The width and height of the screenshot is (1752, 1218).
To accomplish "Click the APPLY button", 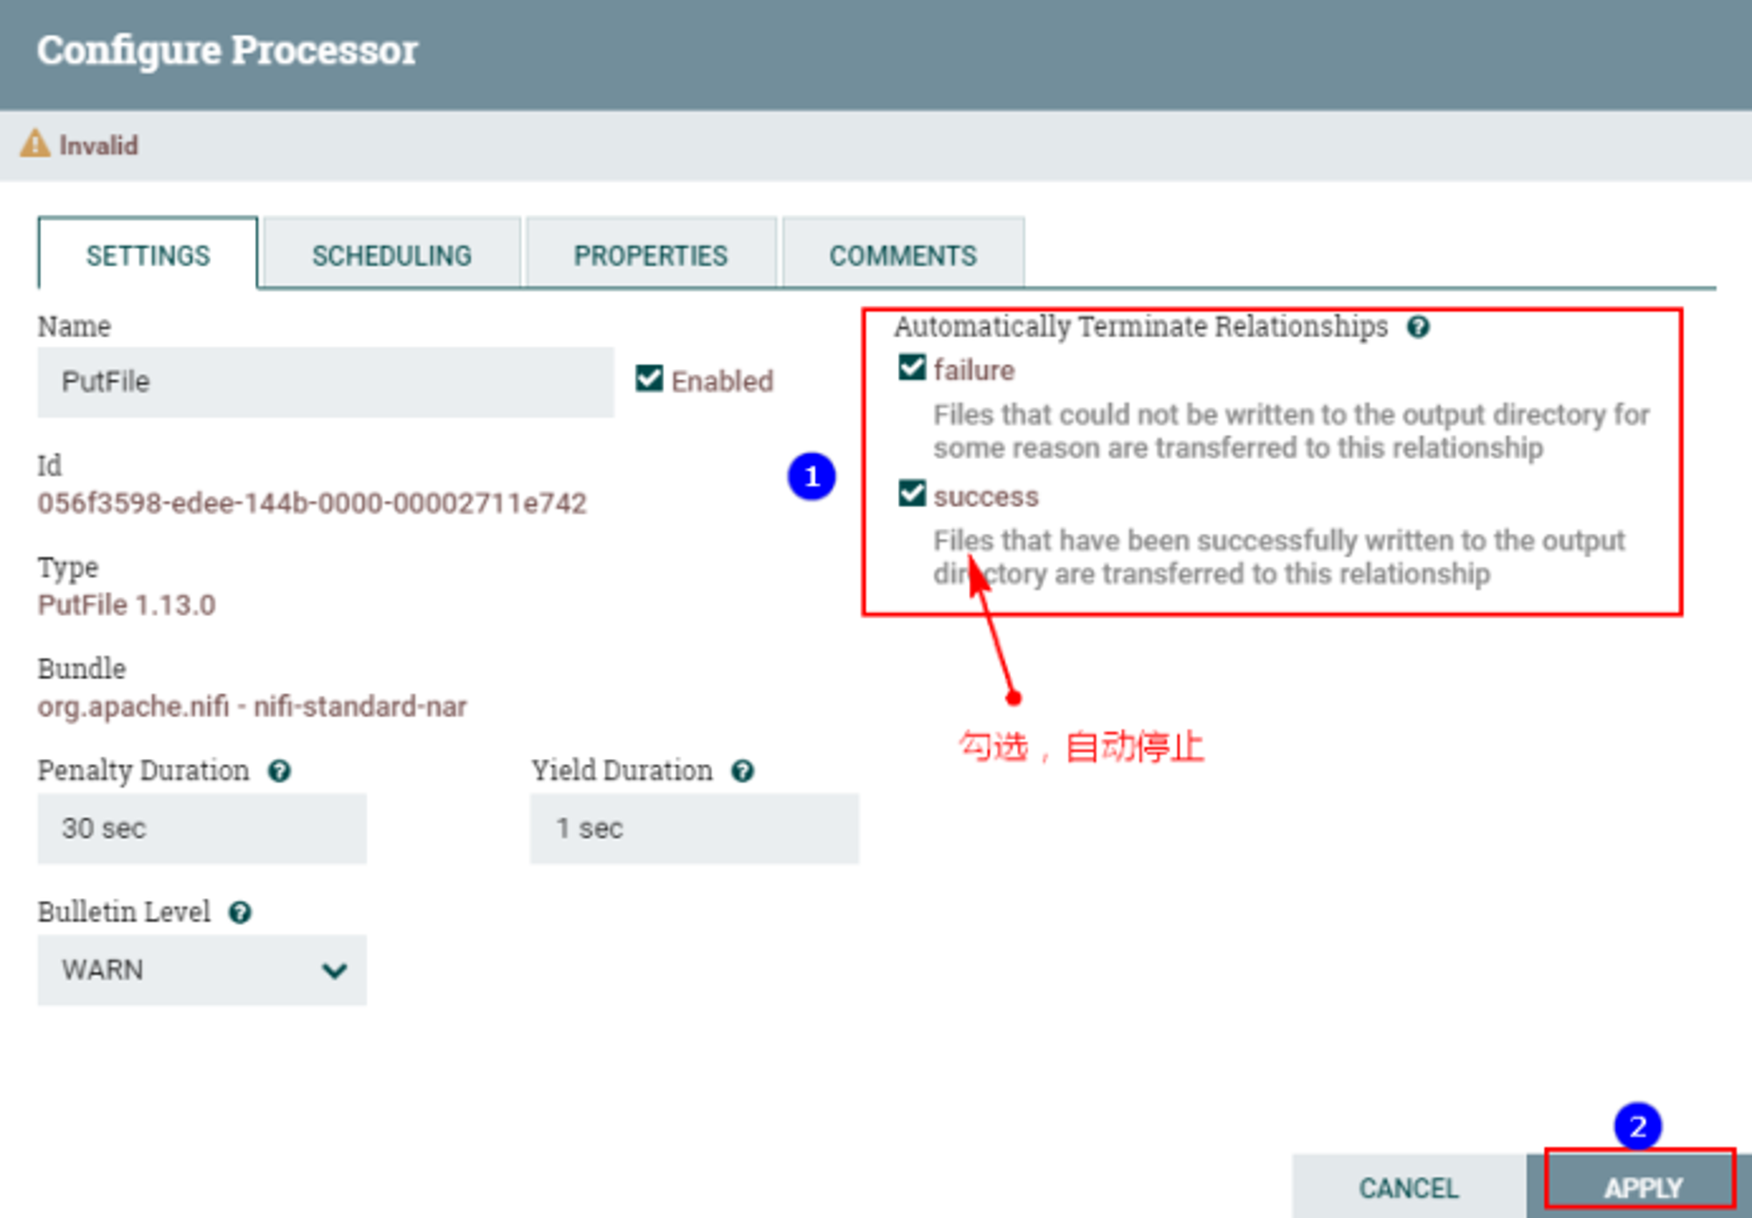I will point(1640,1187).
